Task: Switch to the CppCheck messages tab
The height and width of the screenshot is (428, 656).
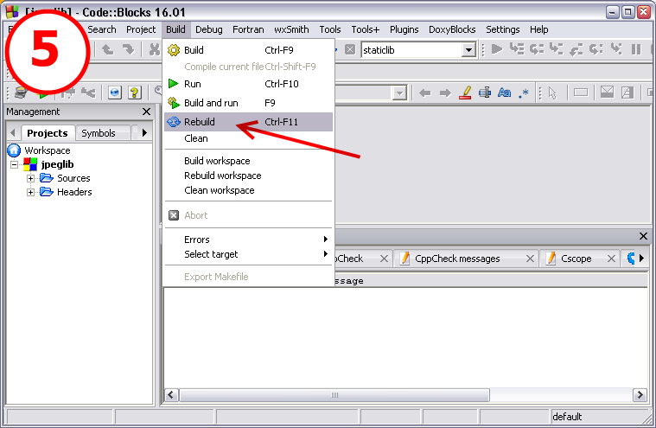Action: click(457, 259)
